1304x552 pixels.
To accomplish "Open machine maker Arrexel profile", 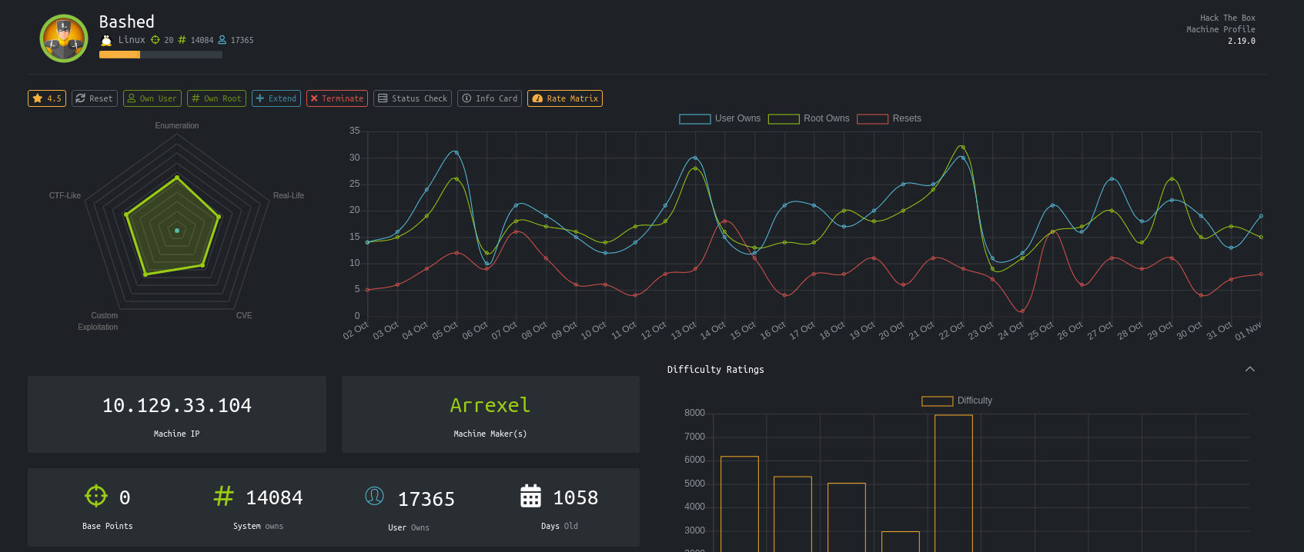I will (490, 405).
